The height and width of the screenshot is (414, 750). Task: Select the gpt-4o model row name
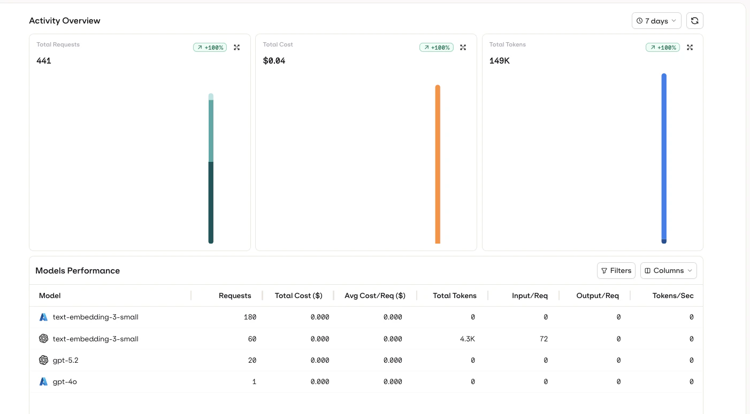65,382
